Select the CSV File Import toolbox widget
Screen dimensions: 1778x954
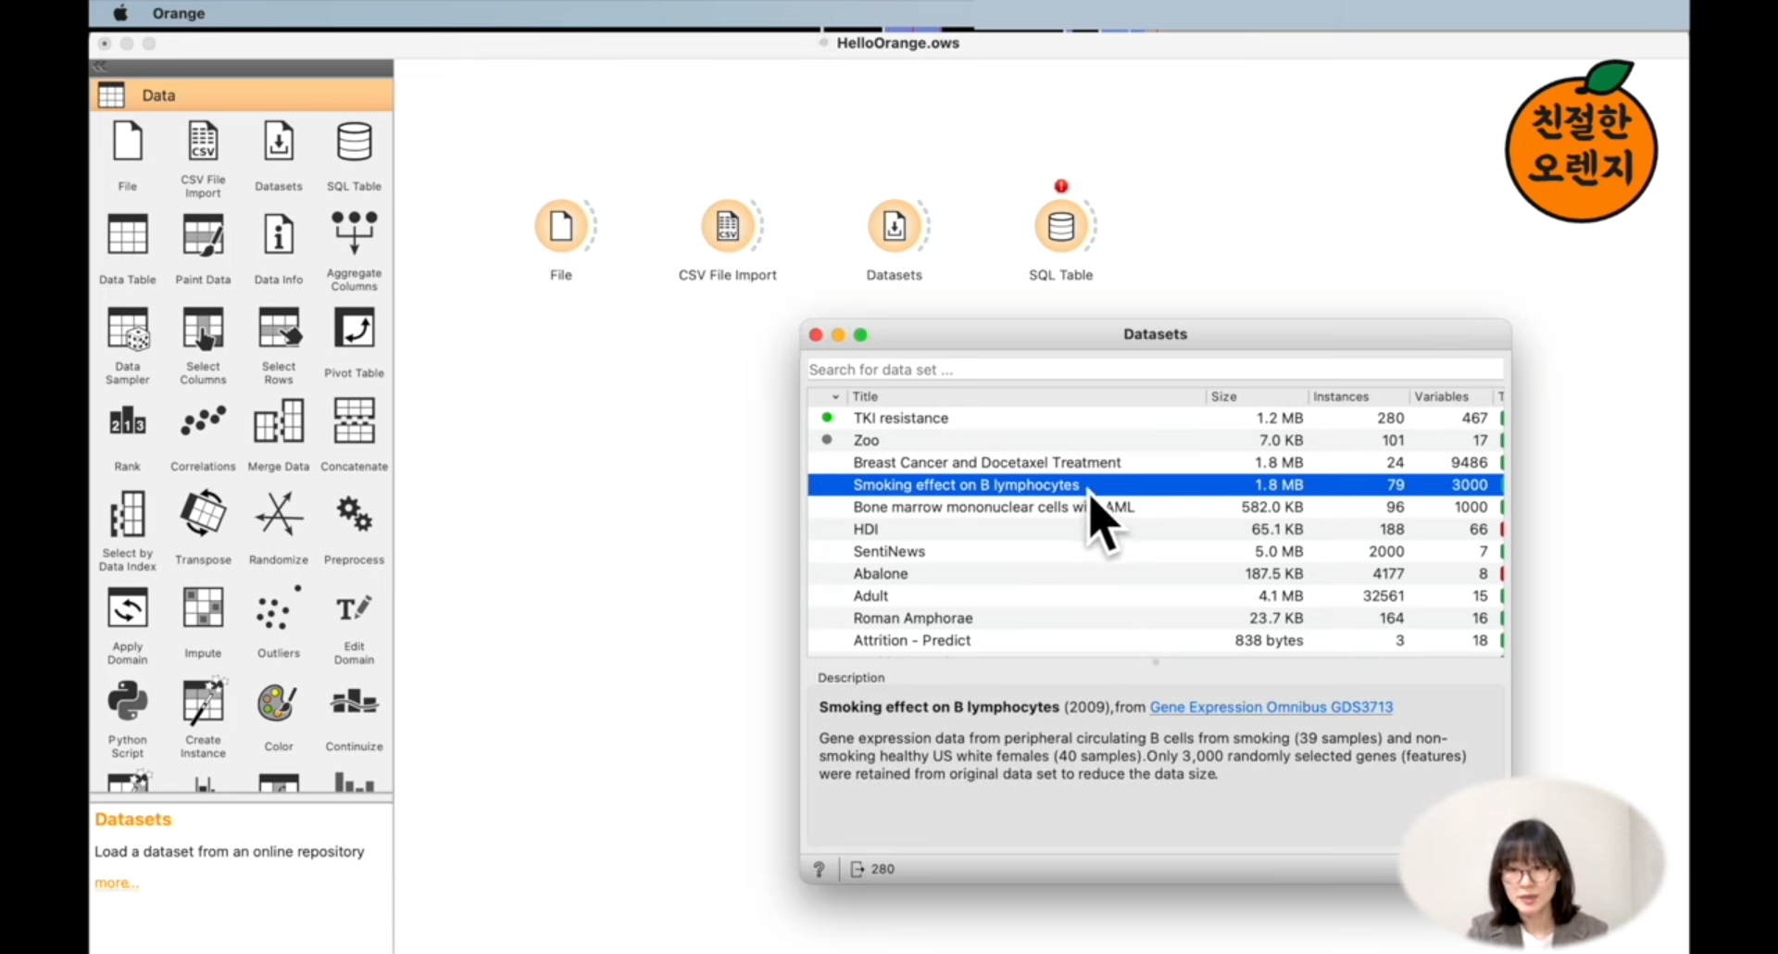click(x=203, y=157)
